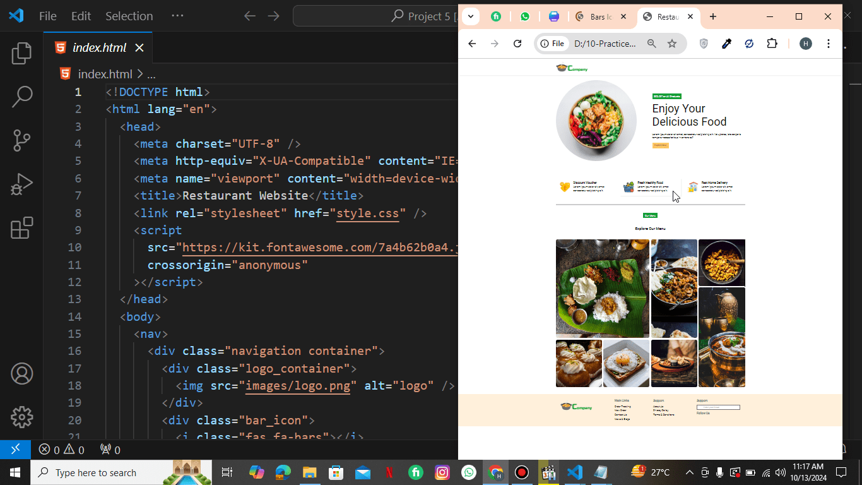Image resolution: width=862 pixels, height=485 pixels.
Task: Reload the restaurant page in Chrome
Action: 517,44
